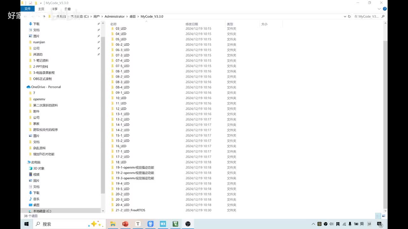Image resolution: width=408 pixels, height=229 pixels.
Task: Select the 06-2_LED folder
Action: click(122, 45)
